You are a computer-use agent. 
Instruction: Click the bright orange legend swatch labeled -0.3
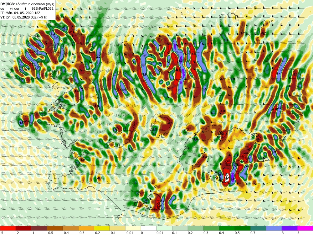[86, 228]
